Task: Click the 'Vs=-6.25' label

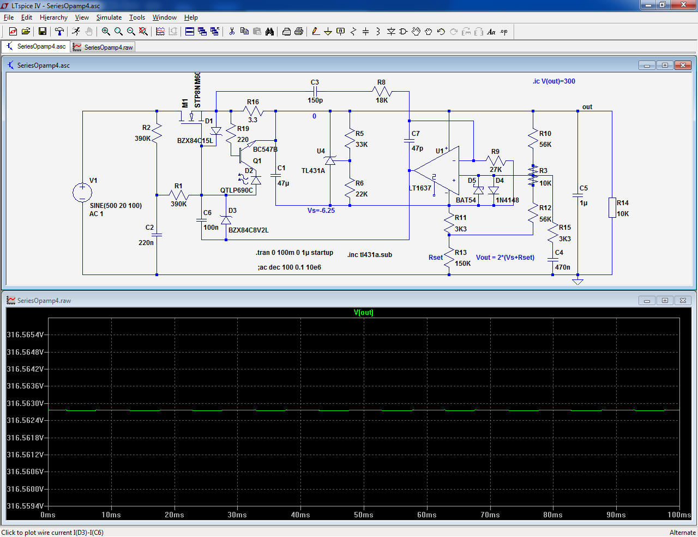Action: click(x=321, y=211)
